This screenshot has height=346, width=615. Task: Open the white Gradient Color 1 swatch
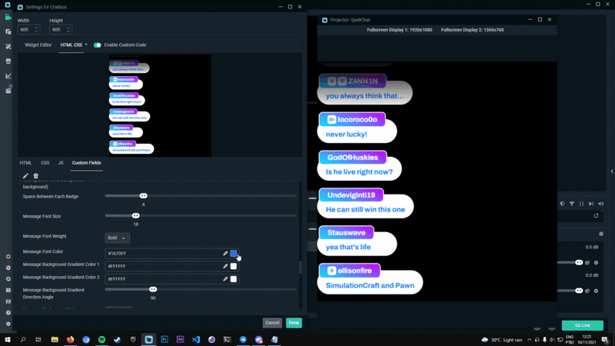[234, 266]
